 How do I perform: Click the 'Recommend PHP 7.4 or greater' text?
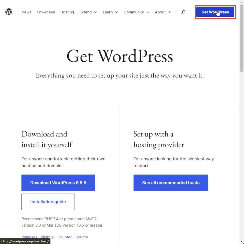(x=62, y=222)
